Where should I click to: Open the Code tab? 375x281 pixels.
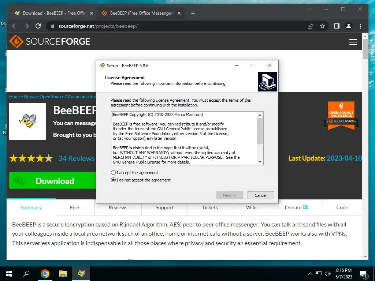(x=342, y=207)
